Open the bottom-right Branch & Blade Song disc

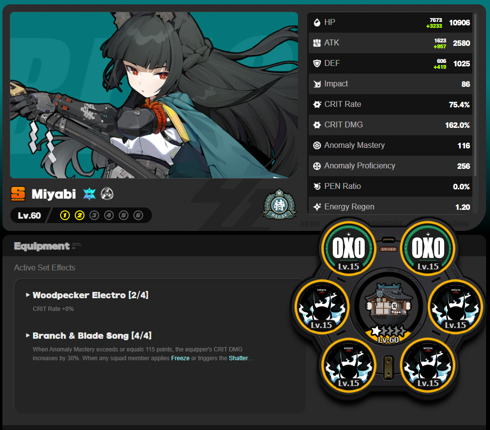[x=428, y=366]
